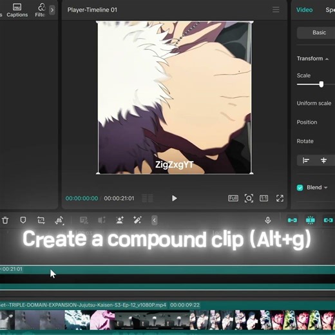
Task: Collapse toolbar with left chevron
Action: 154,220
